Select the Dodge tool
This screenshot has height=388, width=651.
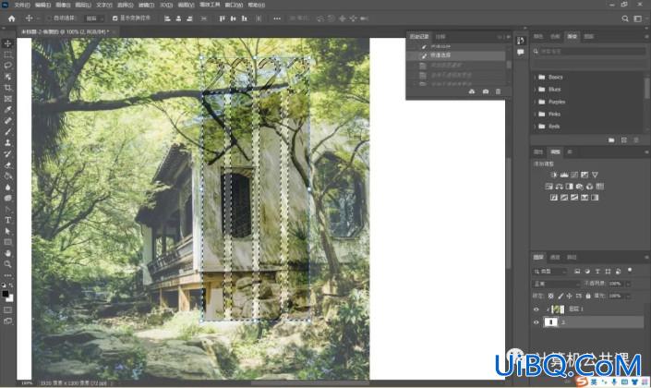[7, 198]
